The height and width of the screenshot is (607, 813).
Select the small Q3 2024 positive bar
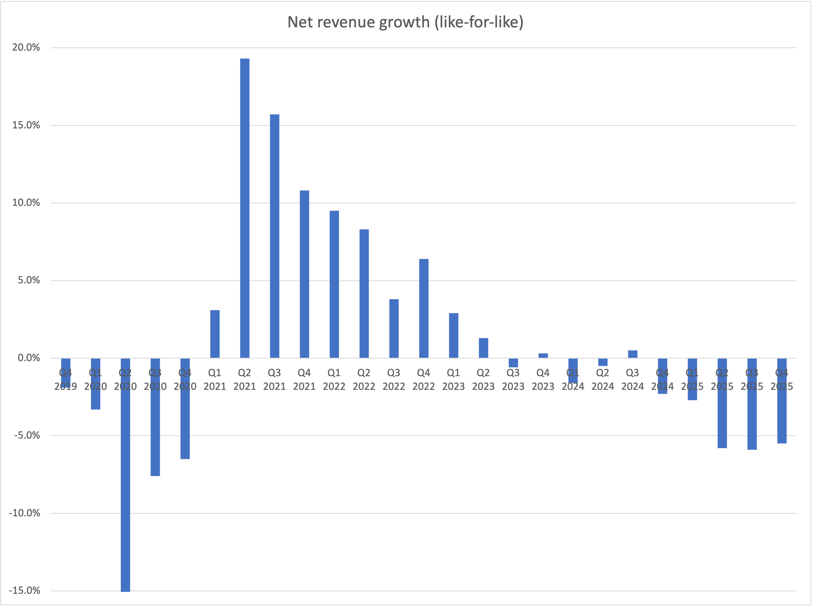click(632, 354)
